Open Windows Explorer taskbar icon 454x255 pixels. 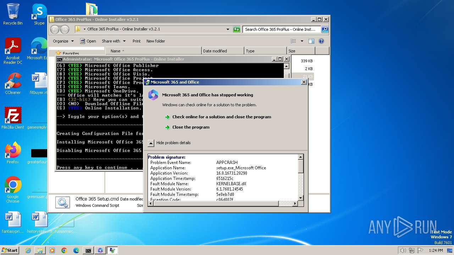coord(40,250)
